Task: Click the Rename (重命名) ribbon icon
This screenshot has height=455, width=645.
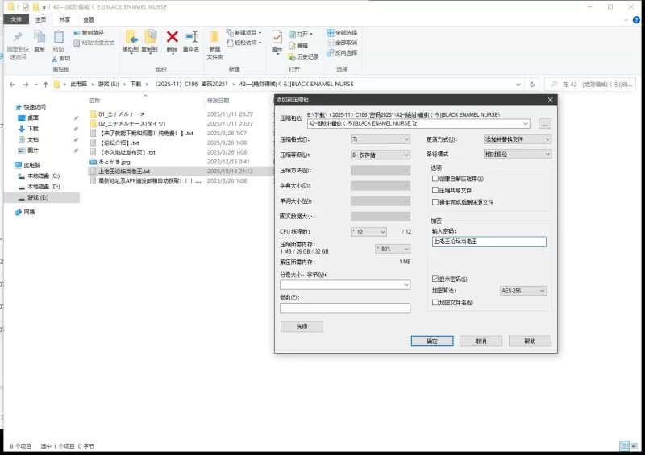Action: [x=191, y=37]
